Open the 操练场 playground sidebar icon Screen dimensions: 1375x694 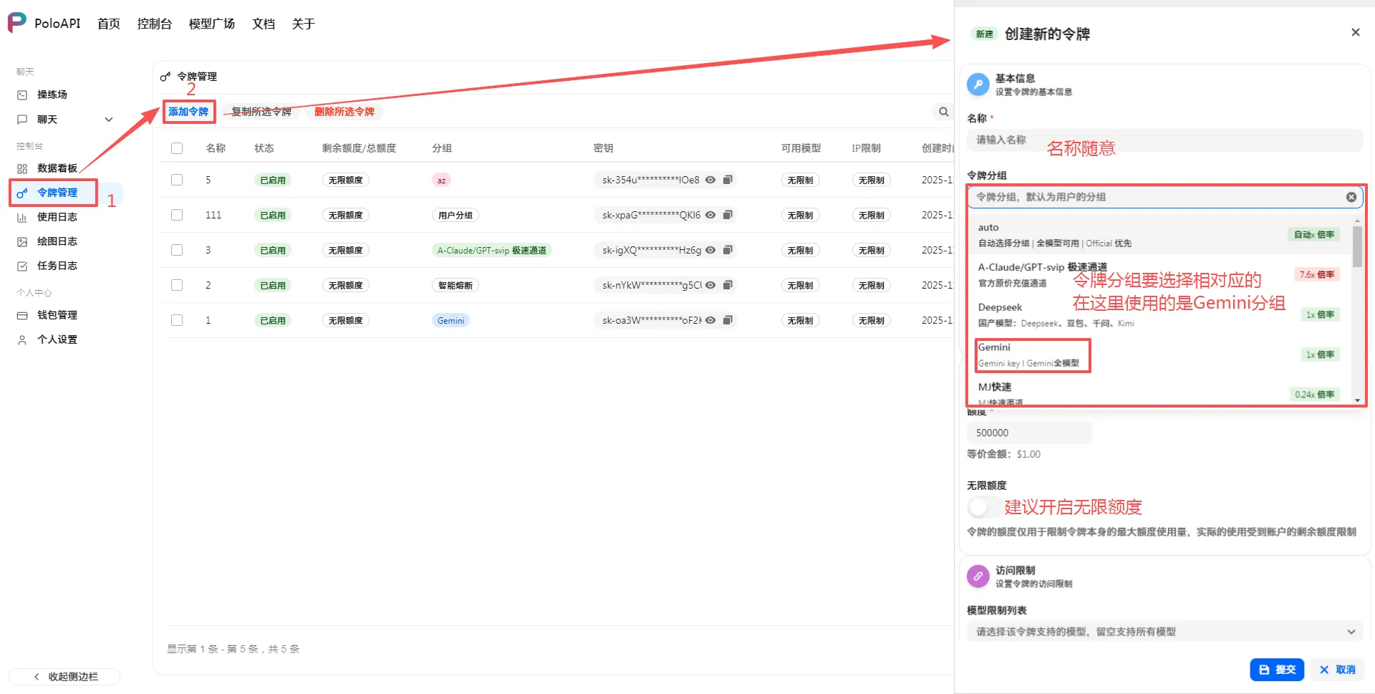(22, 95)
